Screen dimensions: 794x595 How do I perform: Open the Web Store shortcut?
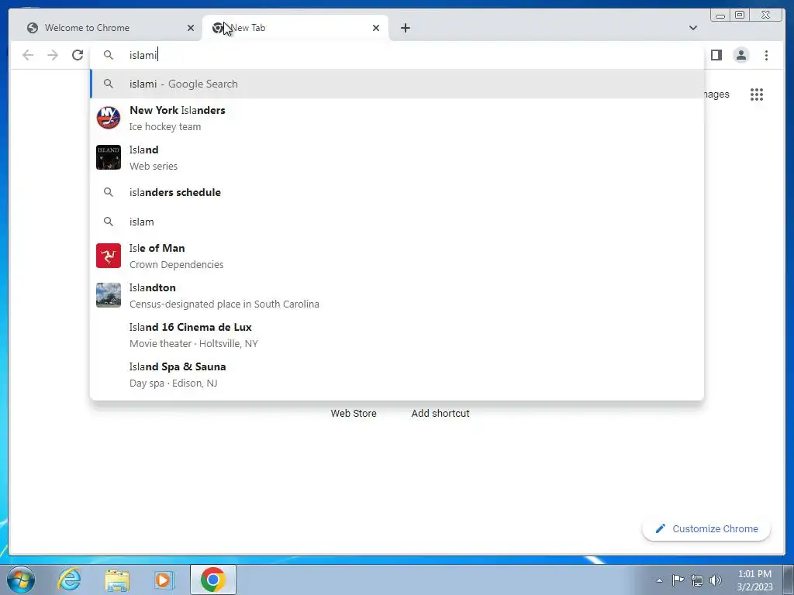pos(354,414)
